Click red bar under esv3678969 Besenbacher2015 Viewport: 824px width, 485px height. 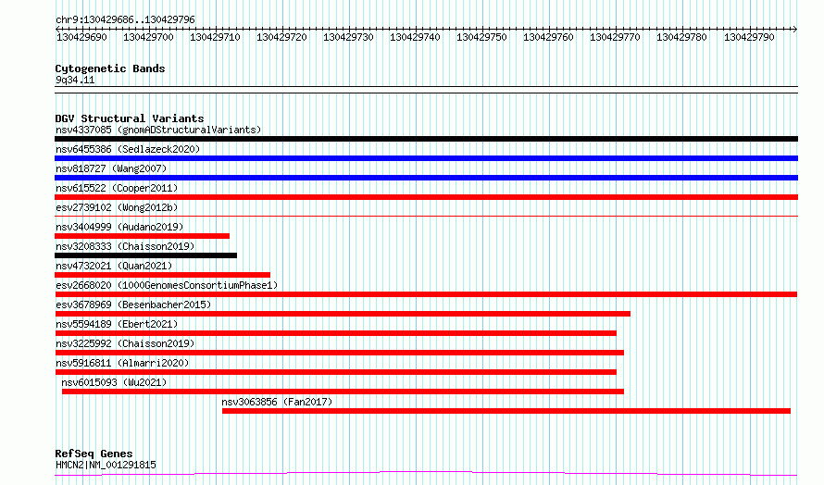tap(343, 314)
